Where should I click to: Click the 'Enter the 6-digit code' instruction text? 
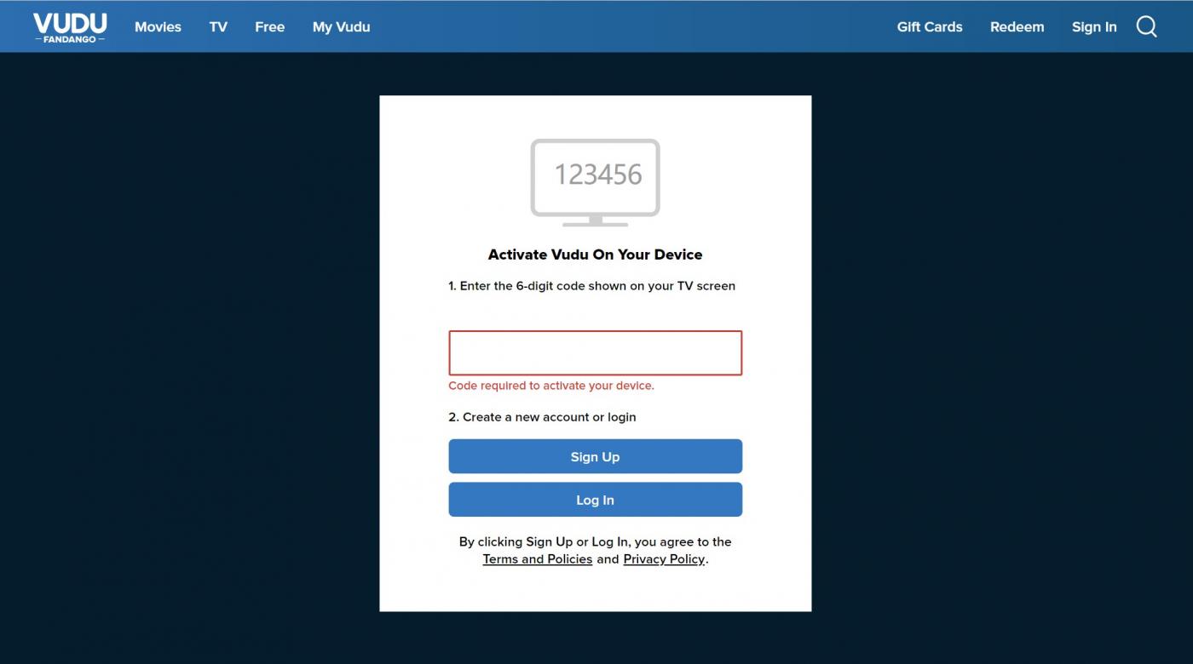tap(591, 286)
